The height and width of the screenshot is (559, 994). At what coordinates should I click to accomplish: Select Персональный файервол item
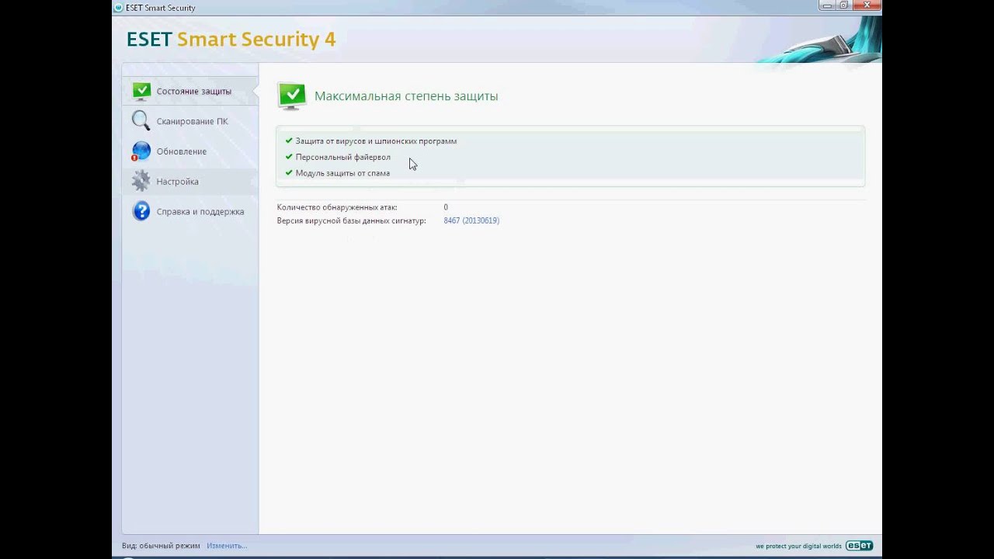[x=343, y=157]
